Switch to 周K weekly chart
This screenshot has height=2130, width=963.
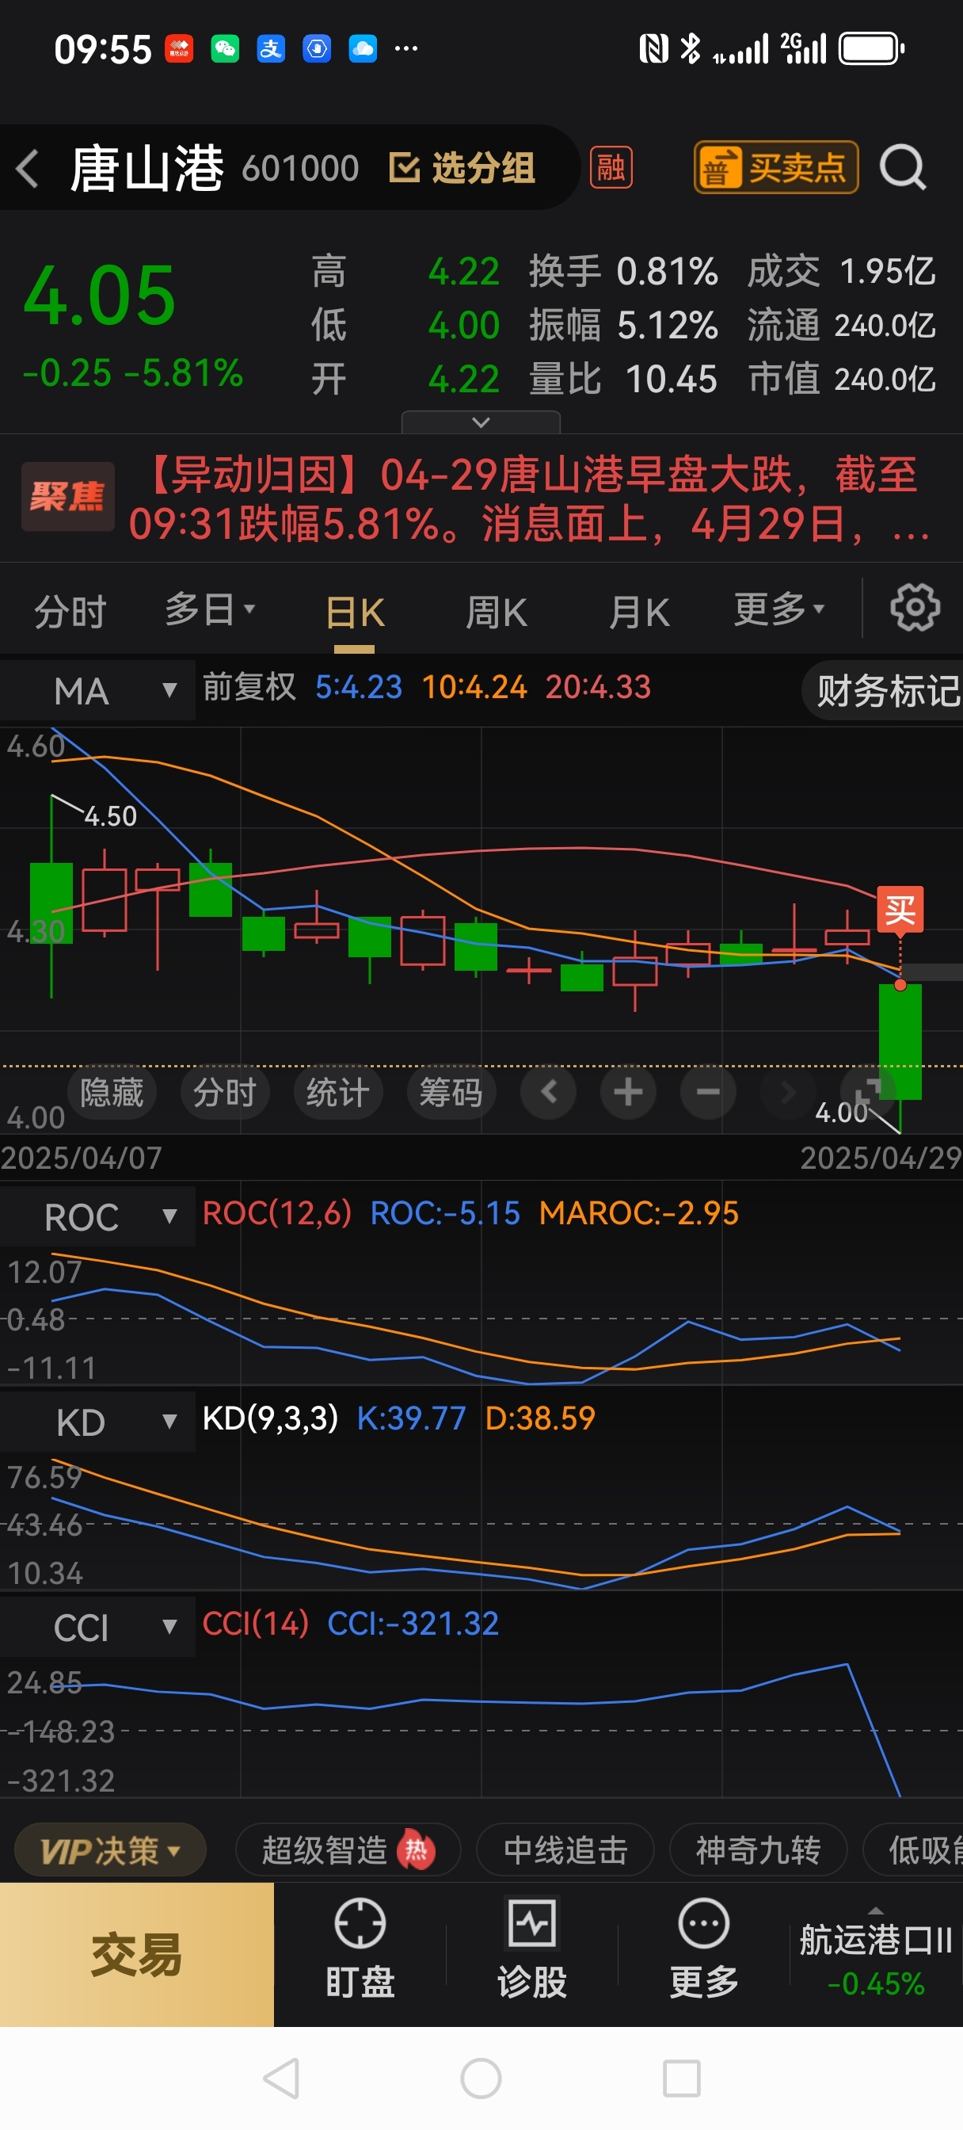(x=496, y=613)
